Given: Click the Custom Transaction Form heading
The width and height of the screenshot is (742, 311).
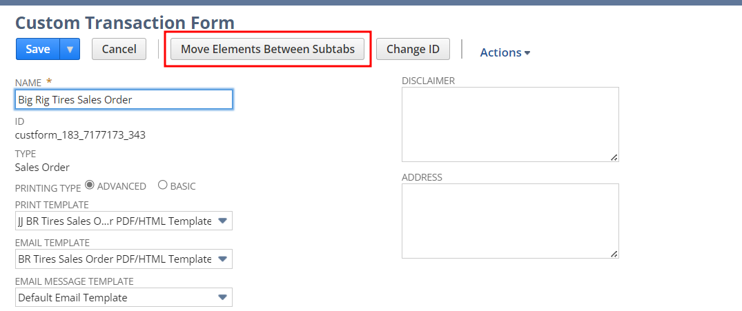Looking at the screenshot, I should tap(125, 23).
